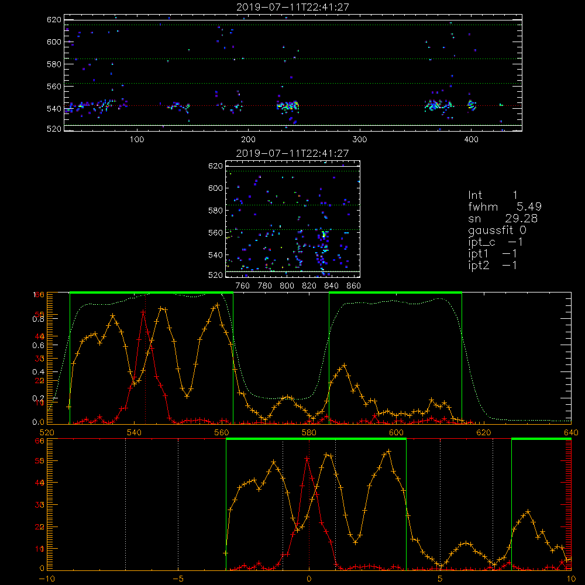
Task: Click the '0.8' y-axis label of profile plot
Action: [x=38, y=319]
